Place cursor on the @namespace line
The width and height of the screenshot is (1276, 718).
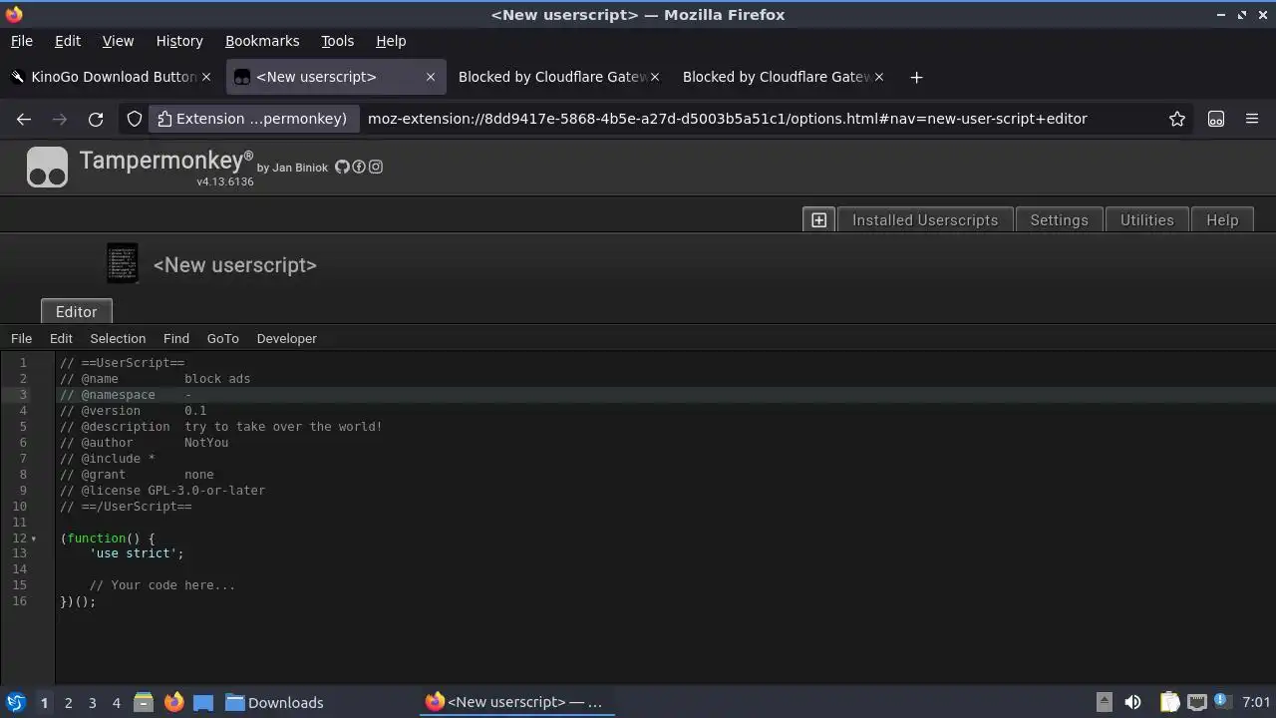(125, 395)
